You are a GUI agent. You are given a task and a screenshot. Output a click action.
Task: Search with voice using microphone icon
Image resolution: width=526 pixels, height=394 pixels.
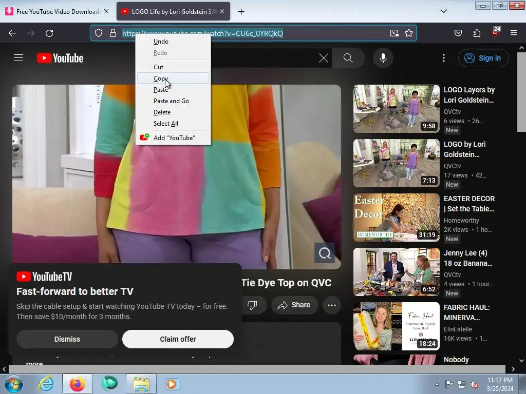tap(383, 58)
